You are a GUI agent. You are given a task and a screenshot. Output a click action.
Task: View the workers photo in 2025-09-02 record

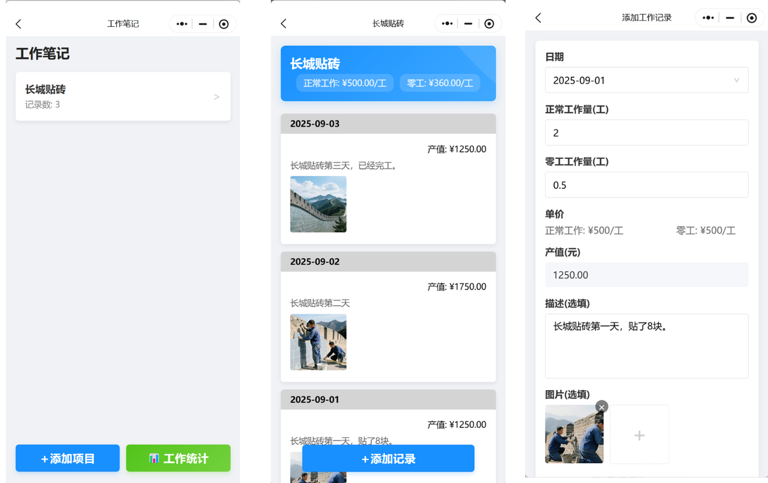318,342
